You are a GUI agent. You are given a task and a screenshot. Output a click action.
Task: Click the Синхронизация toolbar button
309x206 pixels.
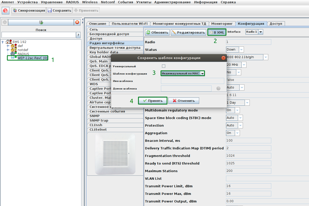29,11
